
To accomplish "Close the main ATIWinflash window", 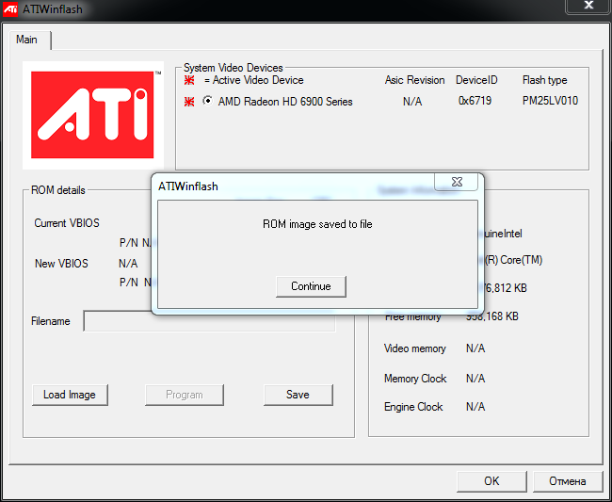I will click(x=588, y=6).
